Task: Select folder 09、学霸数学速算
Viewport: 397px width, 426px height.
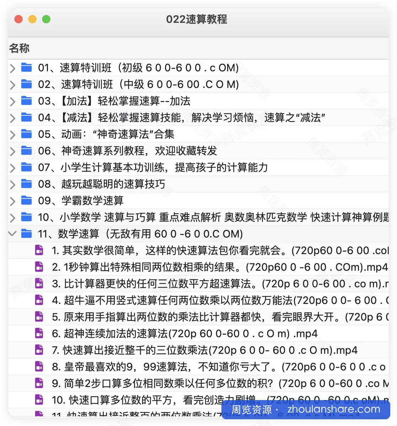Action: [x=81, y=201]
